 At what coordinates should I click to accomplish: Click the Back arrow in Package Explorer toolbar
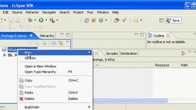[x=30, y=43]
